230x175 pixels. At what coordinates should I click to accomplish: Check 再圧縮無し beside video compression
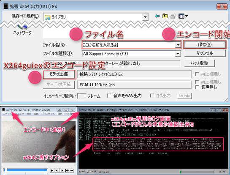[x=197, y=74]
